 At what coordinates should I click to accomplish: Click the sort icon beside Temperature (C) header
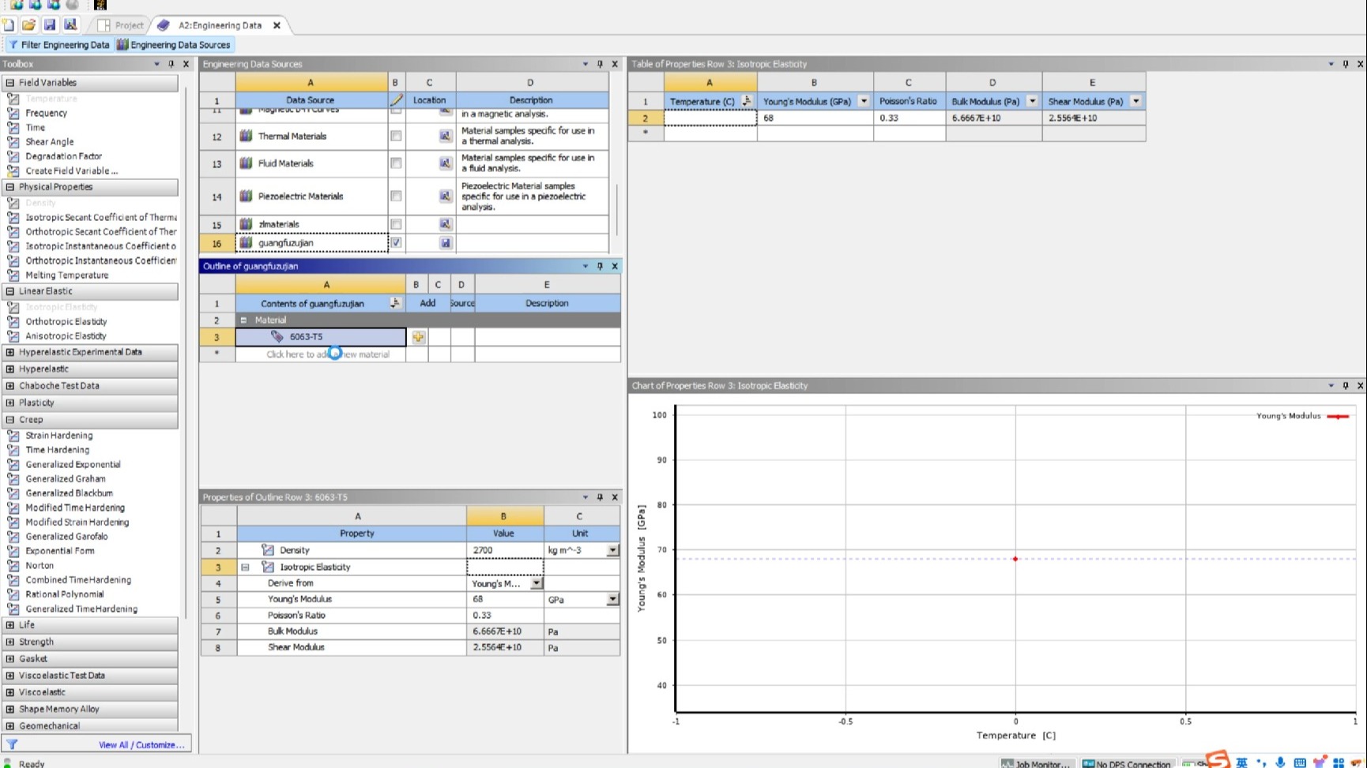point(747,101)
